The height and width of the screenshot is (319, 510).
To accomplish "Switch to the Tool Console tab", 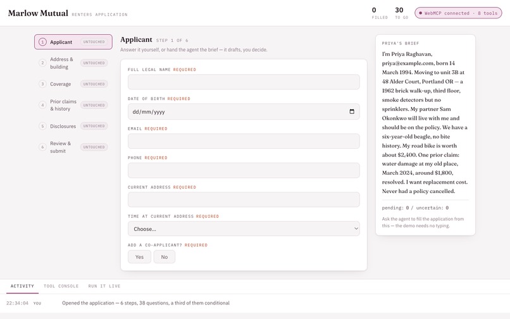I will pyautogui.click(x=61, y=286).
